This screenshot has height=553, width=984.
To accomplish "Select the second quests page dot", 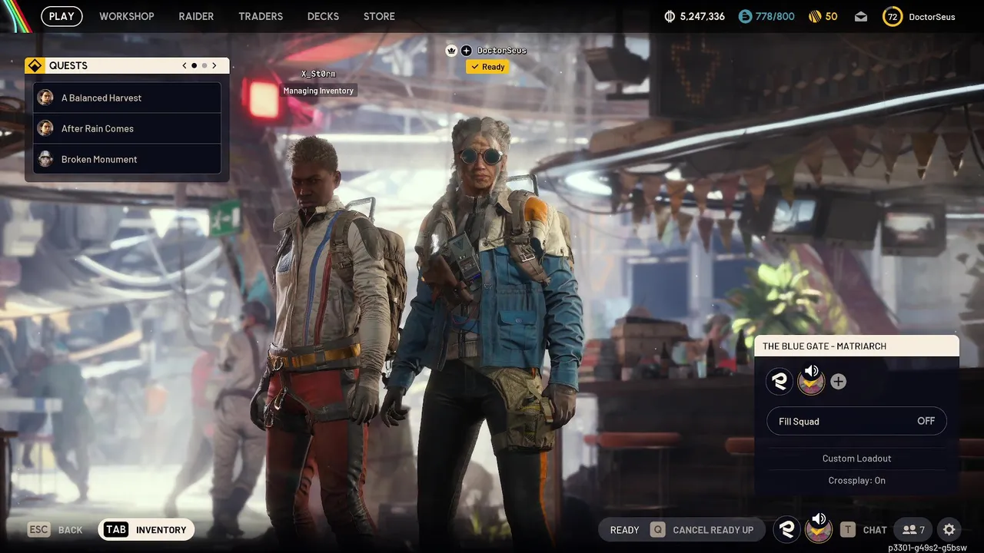I will pyautogui.click(x=204, y=66).
